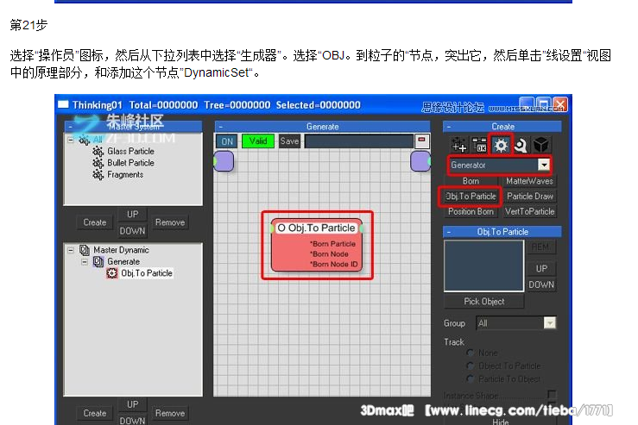Select Fragments in the tree
Viewport: 638px width, 425px height.
(125, 175)
